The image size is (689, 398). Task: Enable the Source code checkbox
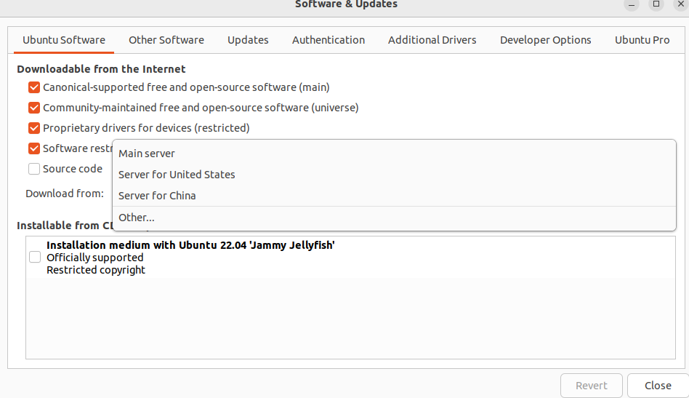click(x=34, y=169)
